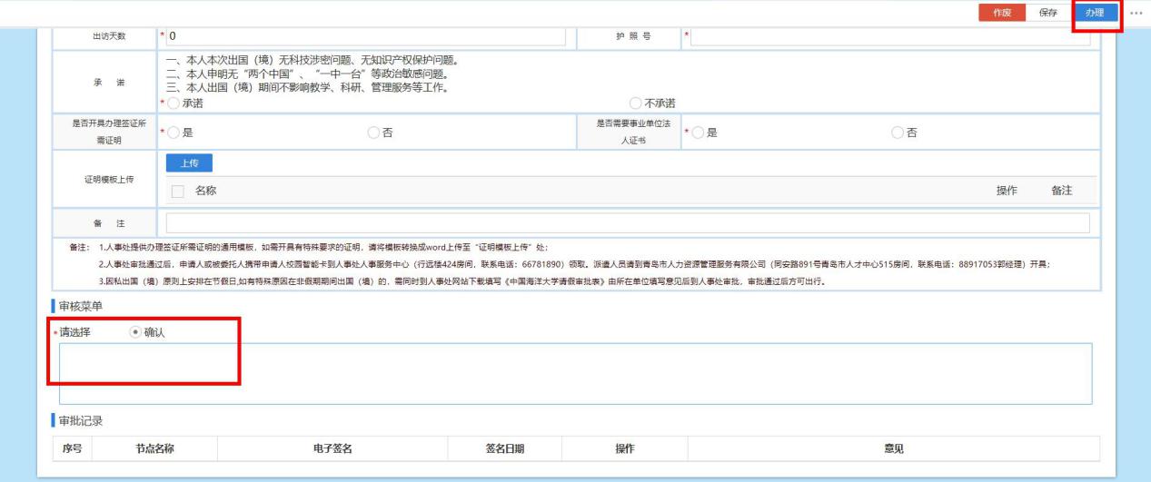Choose 是 for 是否需要事业单位法人证书

point(699,133)
